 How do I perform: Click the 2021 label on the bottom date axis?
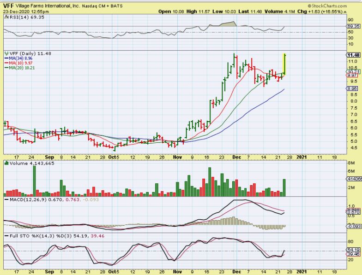pyautogui.click(x=302, y=272)
